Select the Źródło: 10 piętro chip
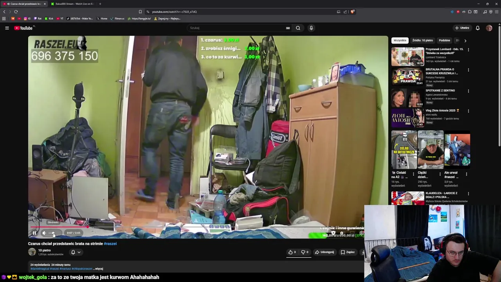Image resolution: width=501 pixels, height=282 pixels. tap(423, 40)
